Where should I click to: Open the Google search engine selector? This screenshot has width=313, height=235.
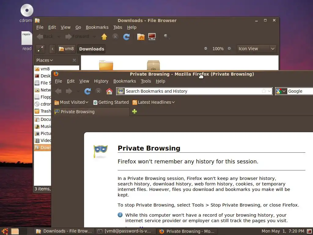click(281, 91)
